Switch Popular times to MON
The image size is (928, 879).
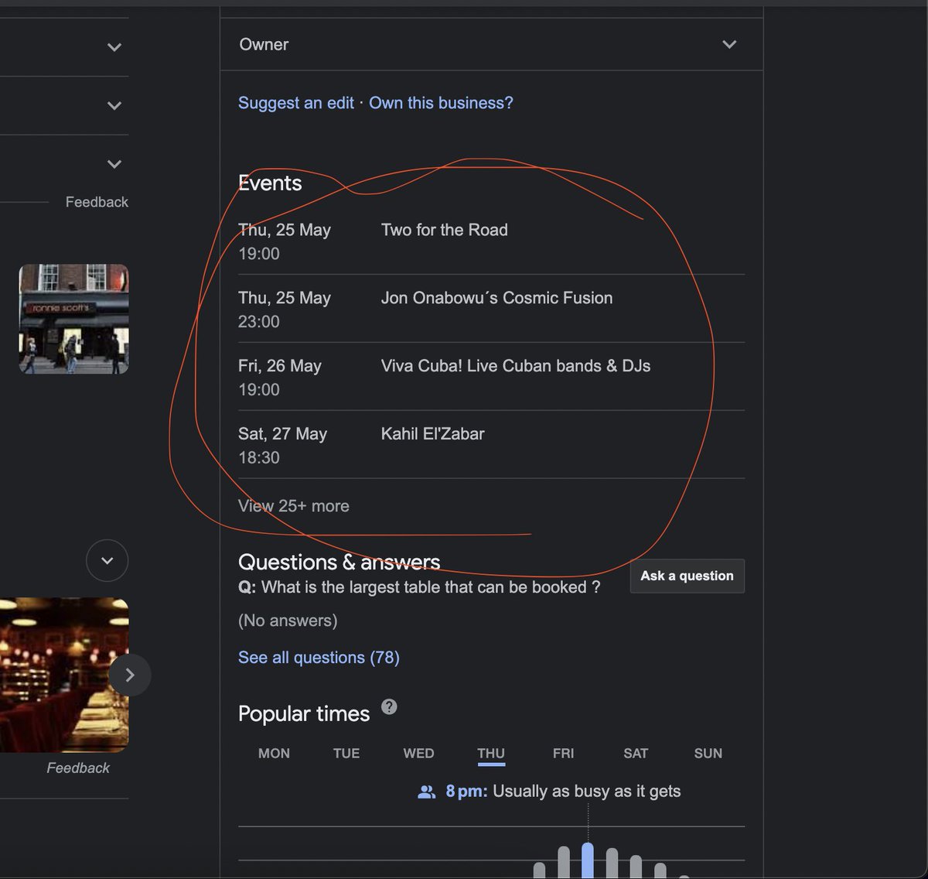pos(274,754)
